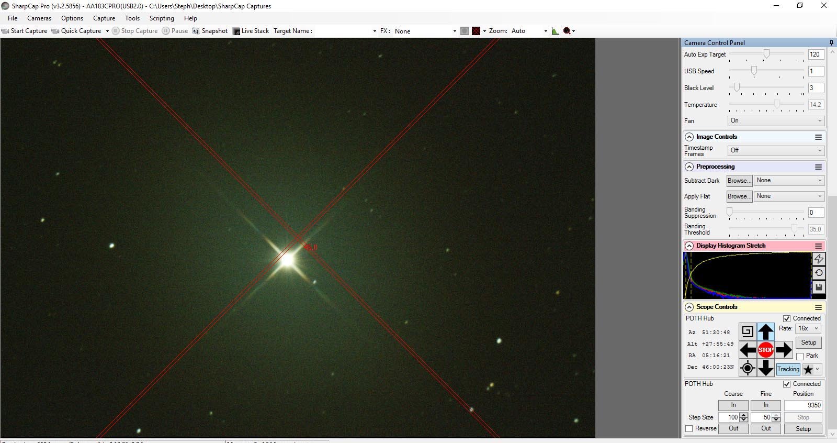
Task: Collapse the Image Controls section
Action: pyautogui.click(x=689, y=137)
